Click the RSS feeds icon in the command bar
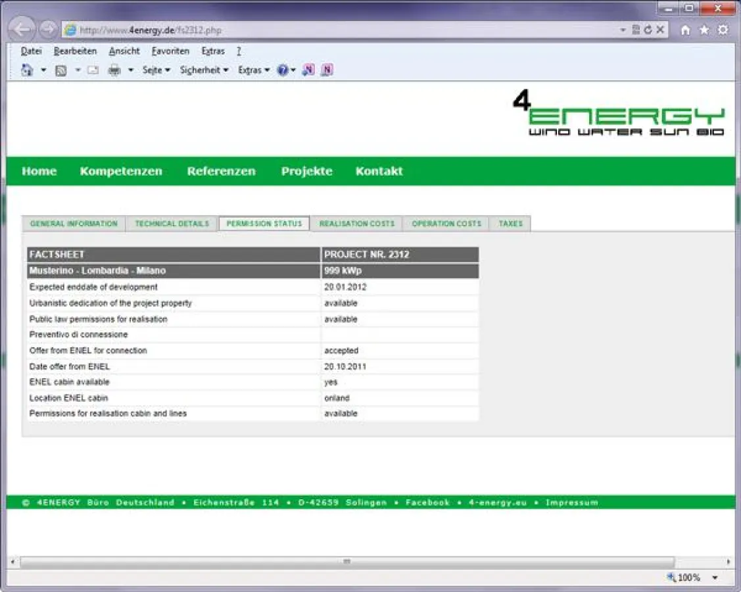Screen dimensions: 741x592 (x=60, y=70)
